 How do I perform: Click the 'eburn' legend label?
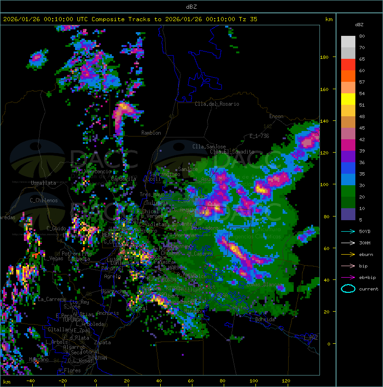[366, 255]
